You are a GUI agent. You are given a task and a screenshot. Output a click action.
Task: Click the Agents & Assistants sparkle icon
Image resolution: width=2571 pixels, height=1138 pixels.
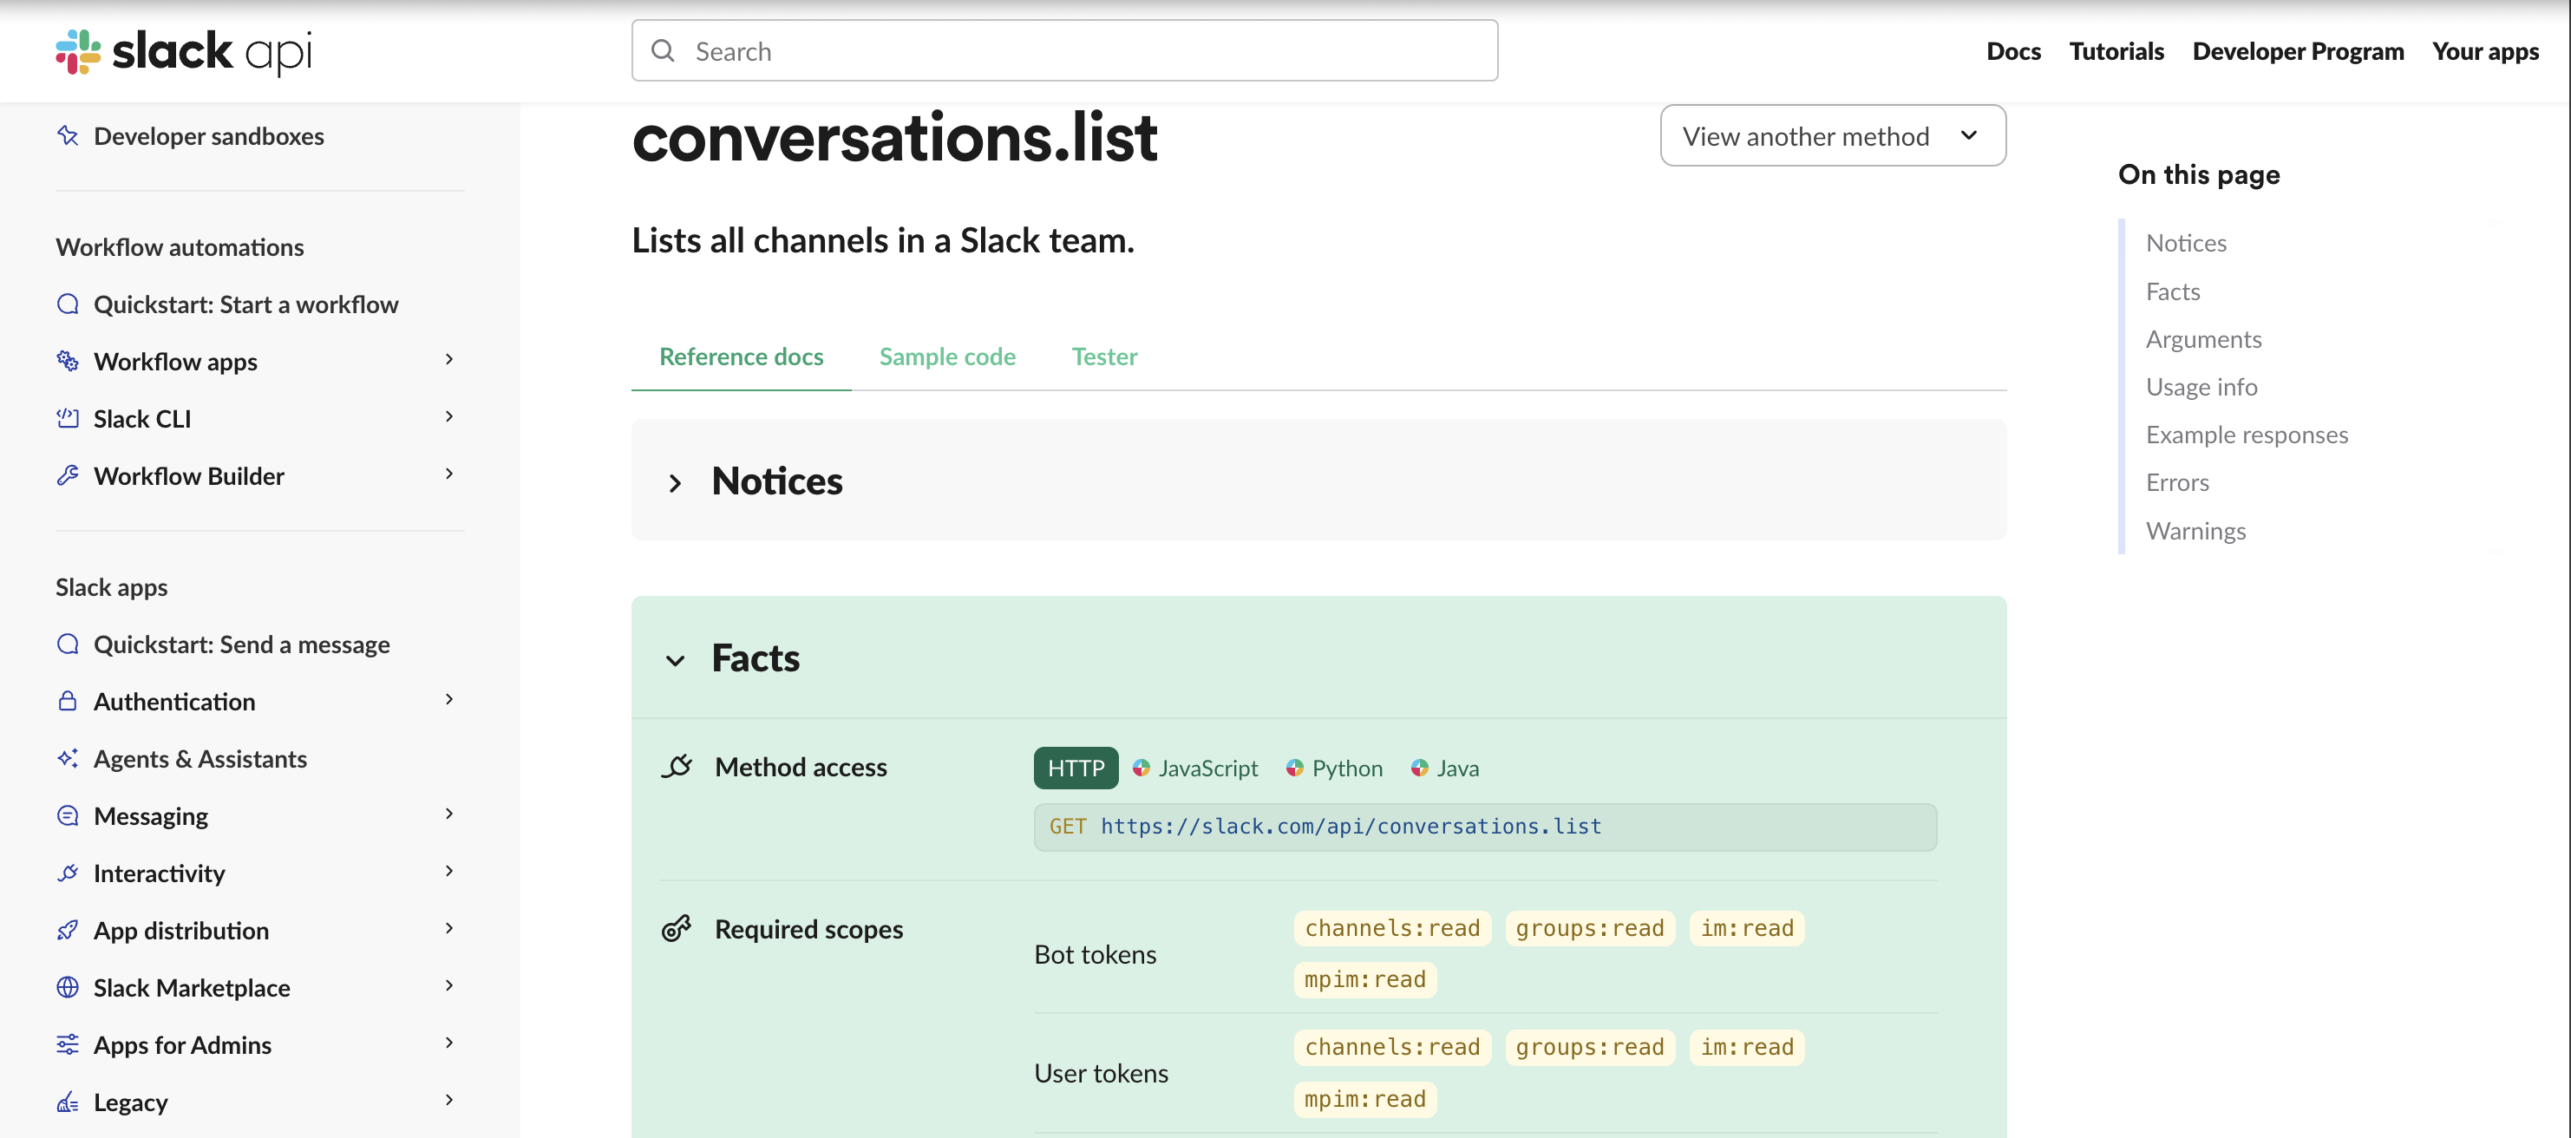[x=67, y=759]
